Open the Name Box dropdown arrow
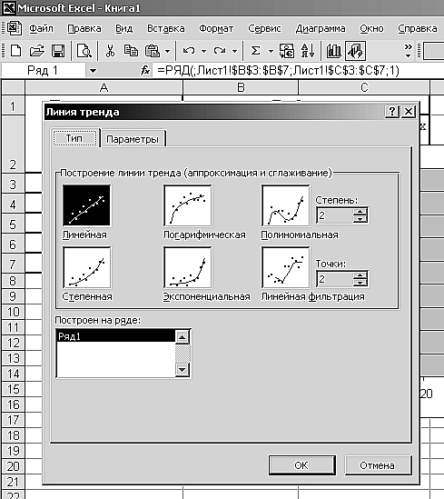 93,71
